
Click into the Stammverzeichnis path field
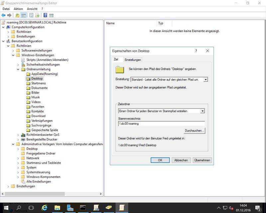(161, 123)
